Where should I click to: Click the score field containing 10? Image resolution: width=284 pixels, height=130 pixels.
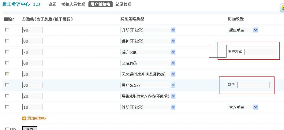pos(32,107)
